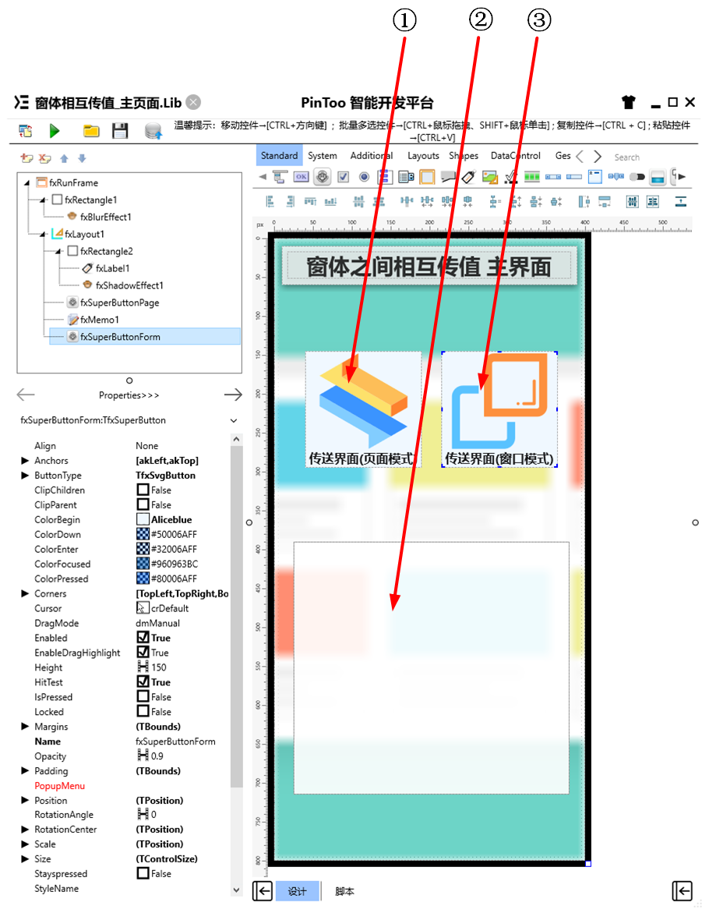This screenshot has height=913, width=709.
Task: Click the add node icon above tree
Action: tap(26, 158)
